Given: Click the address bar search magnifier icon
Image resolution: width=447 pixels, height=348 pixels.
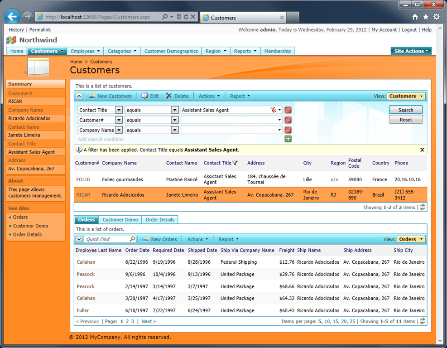Looking at the screenshot, I should pos(165,17).
